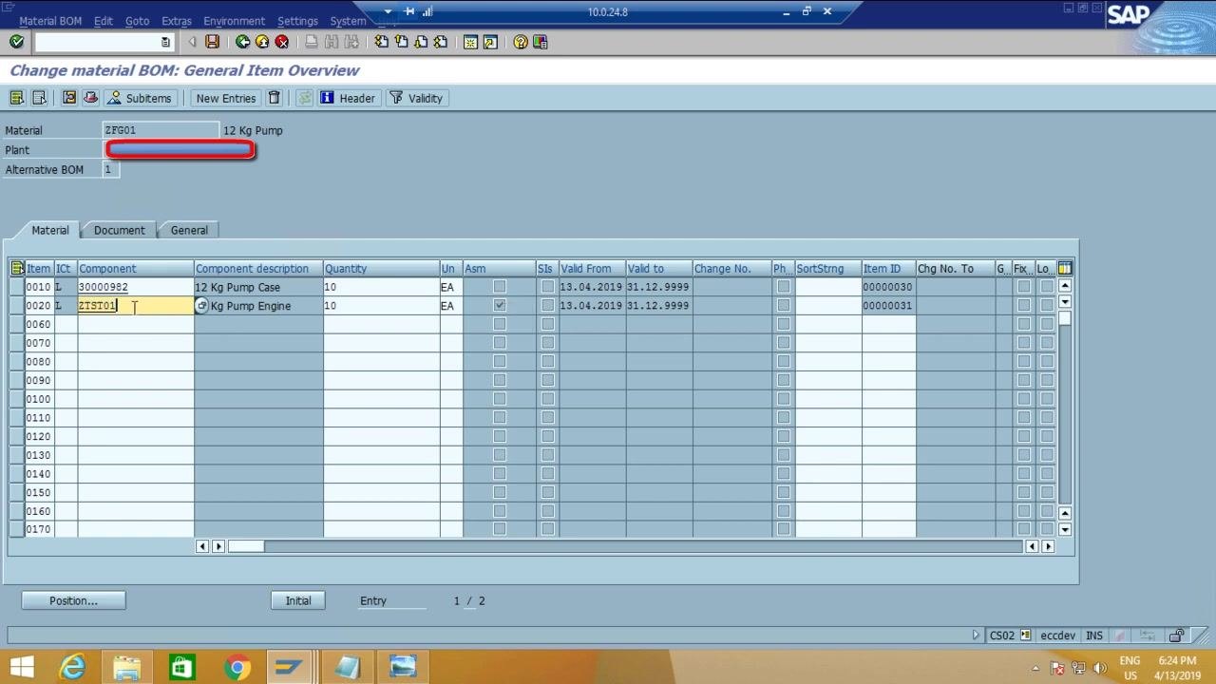Click the Create New Session icon
The width and height of the screenshot is (1216, 684).
pyautogui.click(x=470, y=42)
